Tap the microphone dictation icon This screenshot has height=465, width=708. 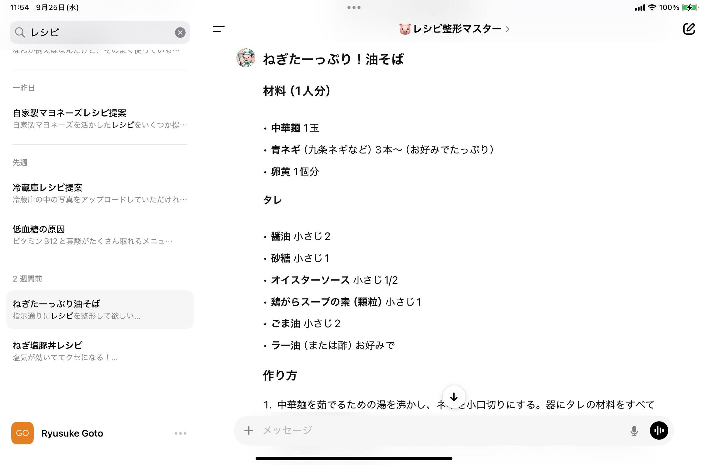(634, 431)
